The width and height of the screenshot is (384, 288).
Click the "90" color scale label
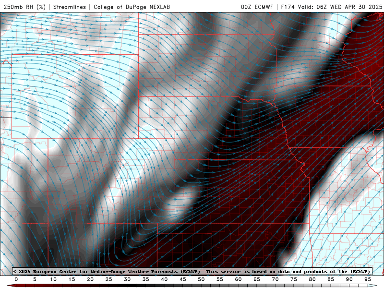349,279
